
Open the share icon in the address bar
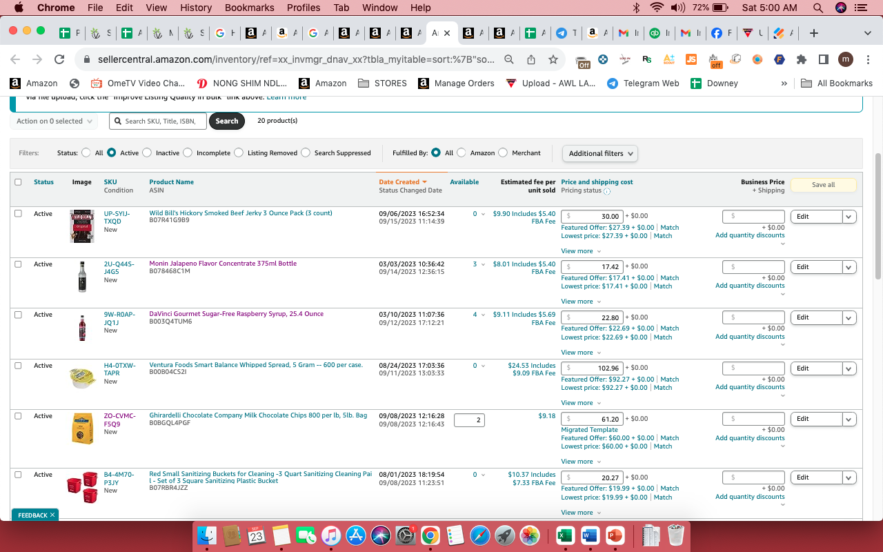[531, 59]
